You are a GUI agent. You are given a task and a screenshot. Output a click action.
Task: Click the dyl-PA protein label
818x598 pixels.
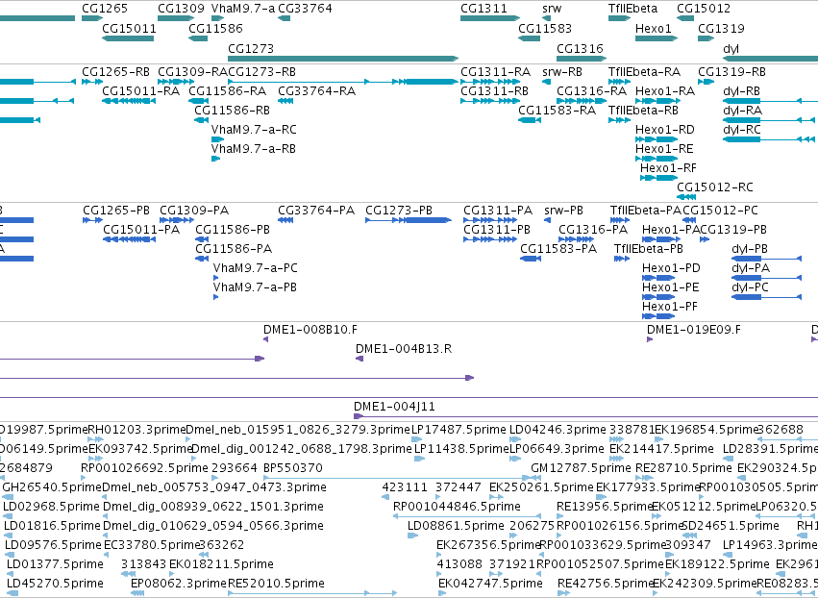[x=751, y=268]
